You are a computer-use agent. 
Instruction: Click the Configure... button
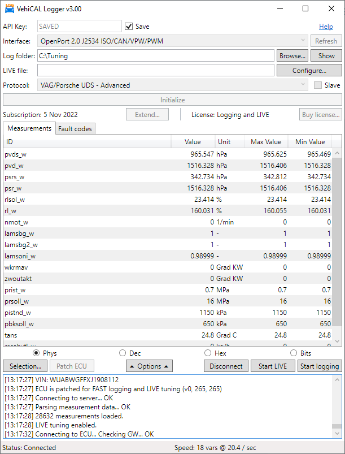pyautogui.click(x=309, y=71)
